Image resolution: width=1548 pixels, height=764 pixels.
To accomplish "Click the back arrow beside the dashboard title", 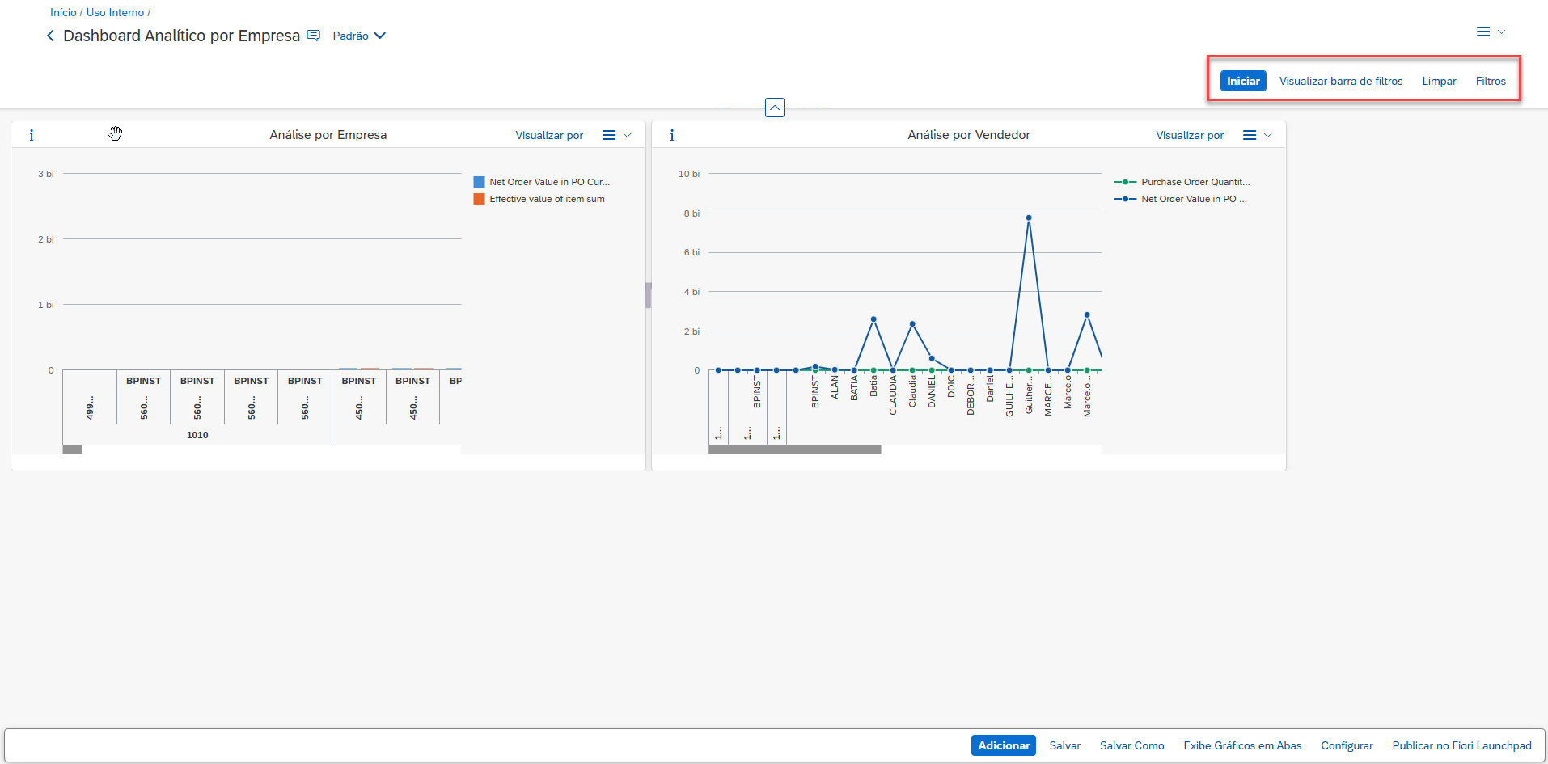I will (x=50, y=36).
